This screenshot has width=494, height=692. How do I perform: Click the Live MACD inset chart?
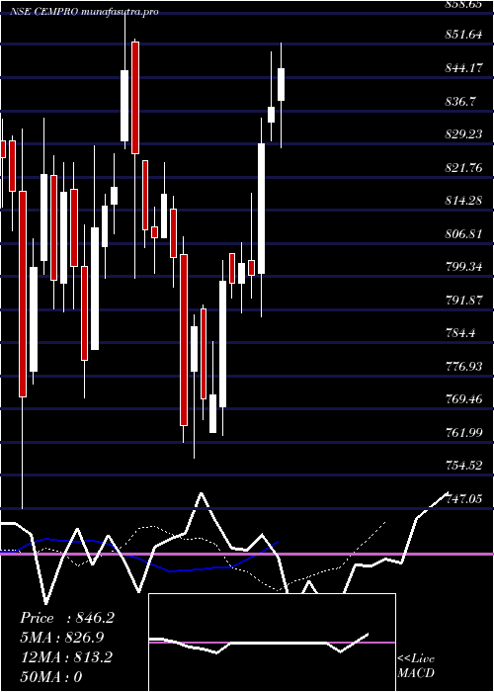coord(272,643)
